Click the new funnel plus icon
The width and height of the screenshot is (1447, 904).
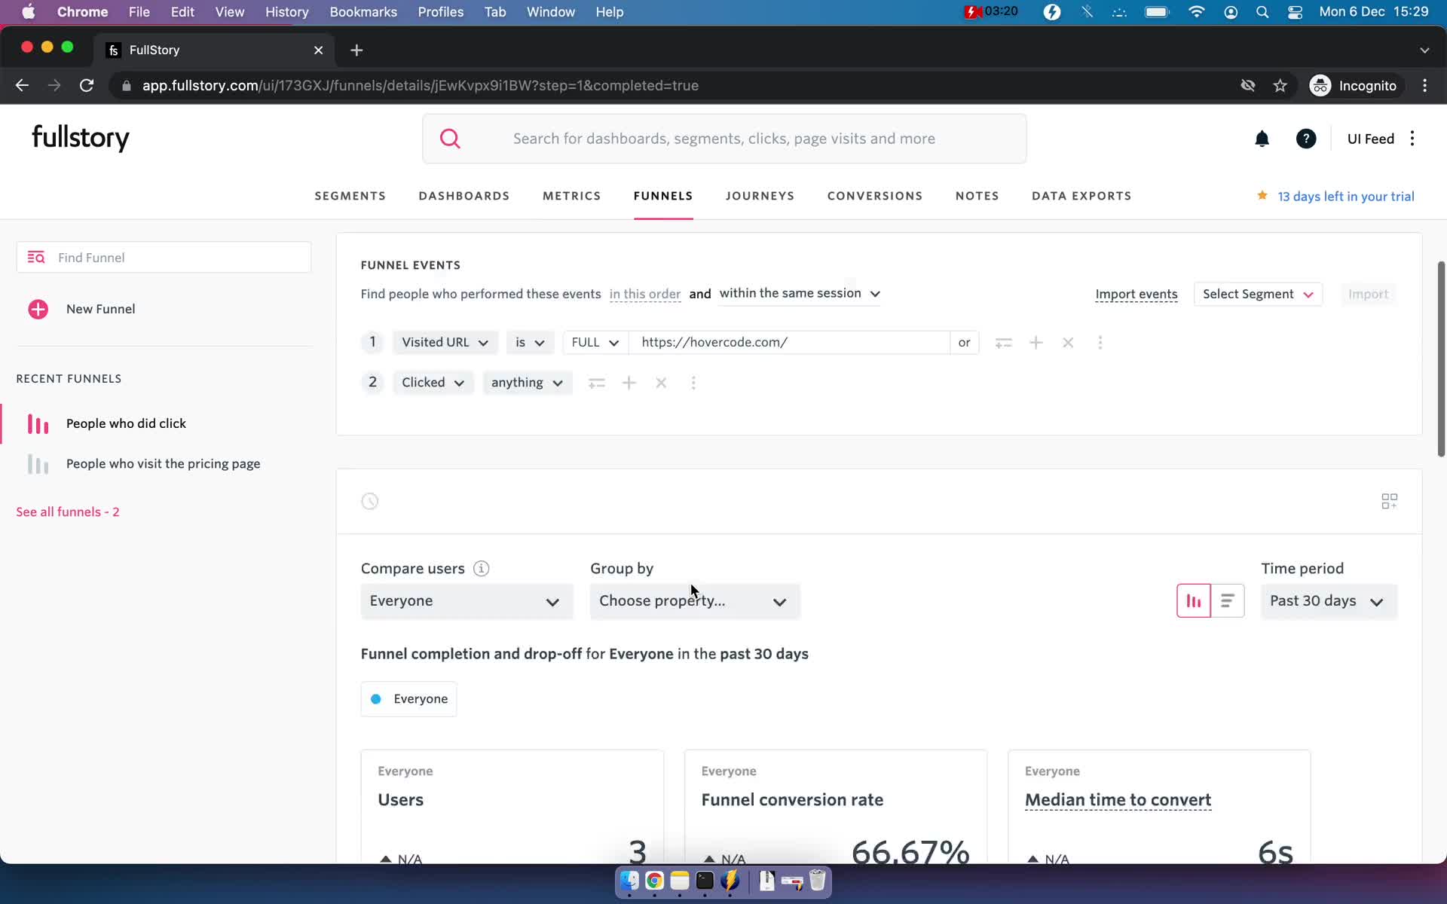(x=38, y=308)
